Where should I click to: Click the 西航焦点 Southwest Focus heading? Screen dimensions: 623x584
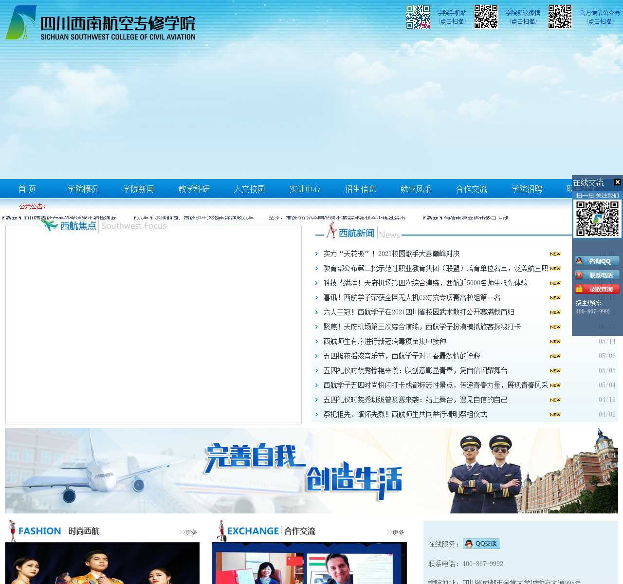click(104, 226)
